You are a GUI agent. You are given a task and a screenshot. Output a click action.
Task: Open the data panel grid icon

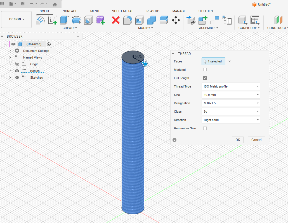pyautogui.click(x=2, y=4)
